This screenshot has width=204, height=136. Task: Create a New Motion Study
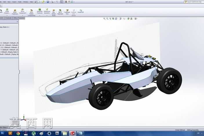click(54, 13)
